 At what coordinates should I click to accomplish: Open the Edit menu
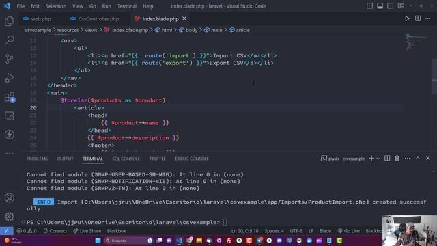pos(35,6)
